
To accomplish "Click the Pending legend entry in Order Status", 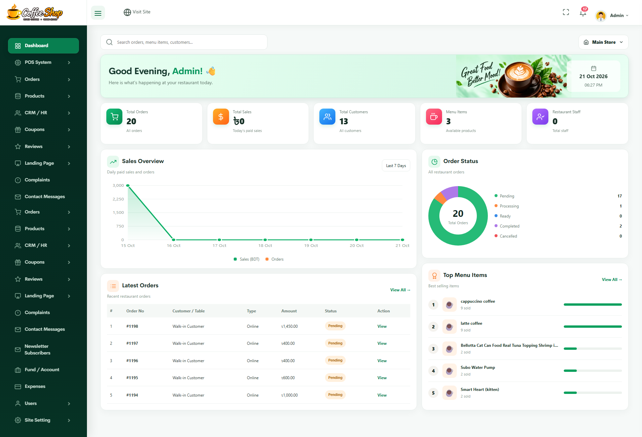I will coord(505,196).
